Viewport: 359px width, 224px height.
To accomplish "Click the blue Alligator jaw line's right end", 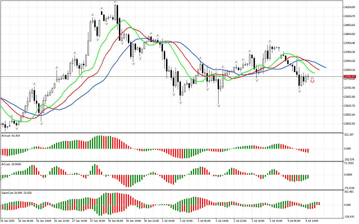I will pos(325,67).
